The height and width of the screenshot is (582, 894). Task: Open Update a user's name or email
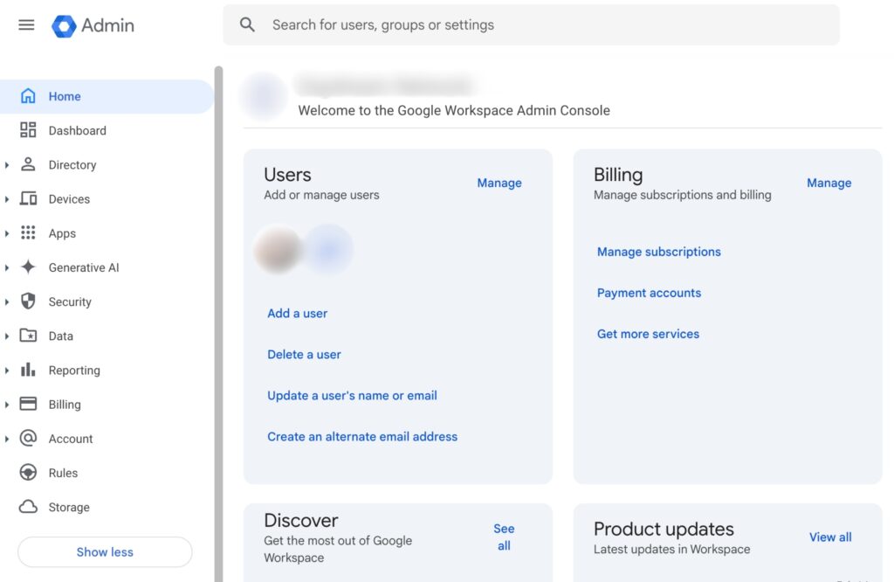(x=352, y=395)
